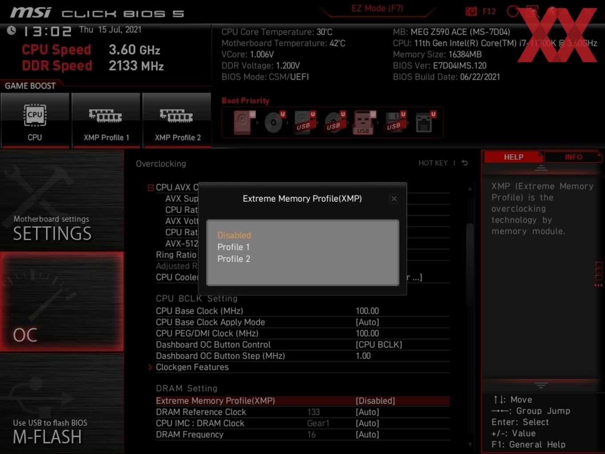Screen dimensions: 605x454
Task: Click the MB: MEG Z590 ACE text
Action: [452, 32]
